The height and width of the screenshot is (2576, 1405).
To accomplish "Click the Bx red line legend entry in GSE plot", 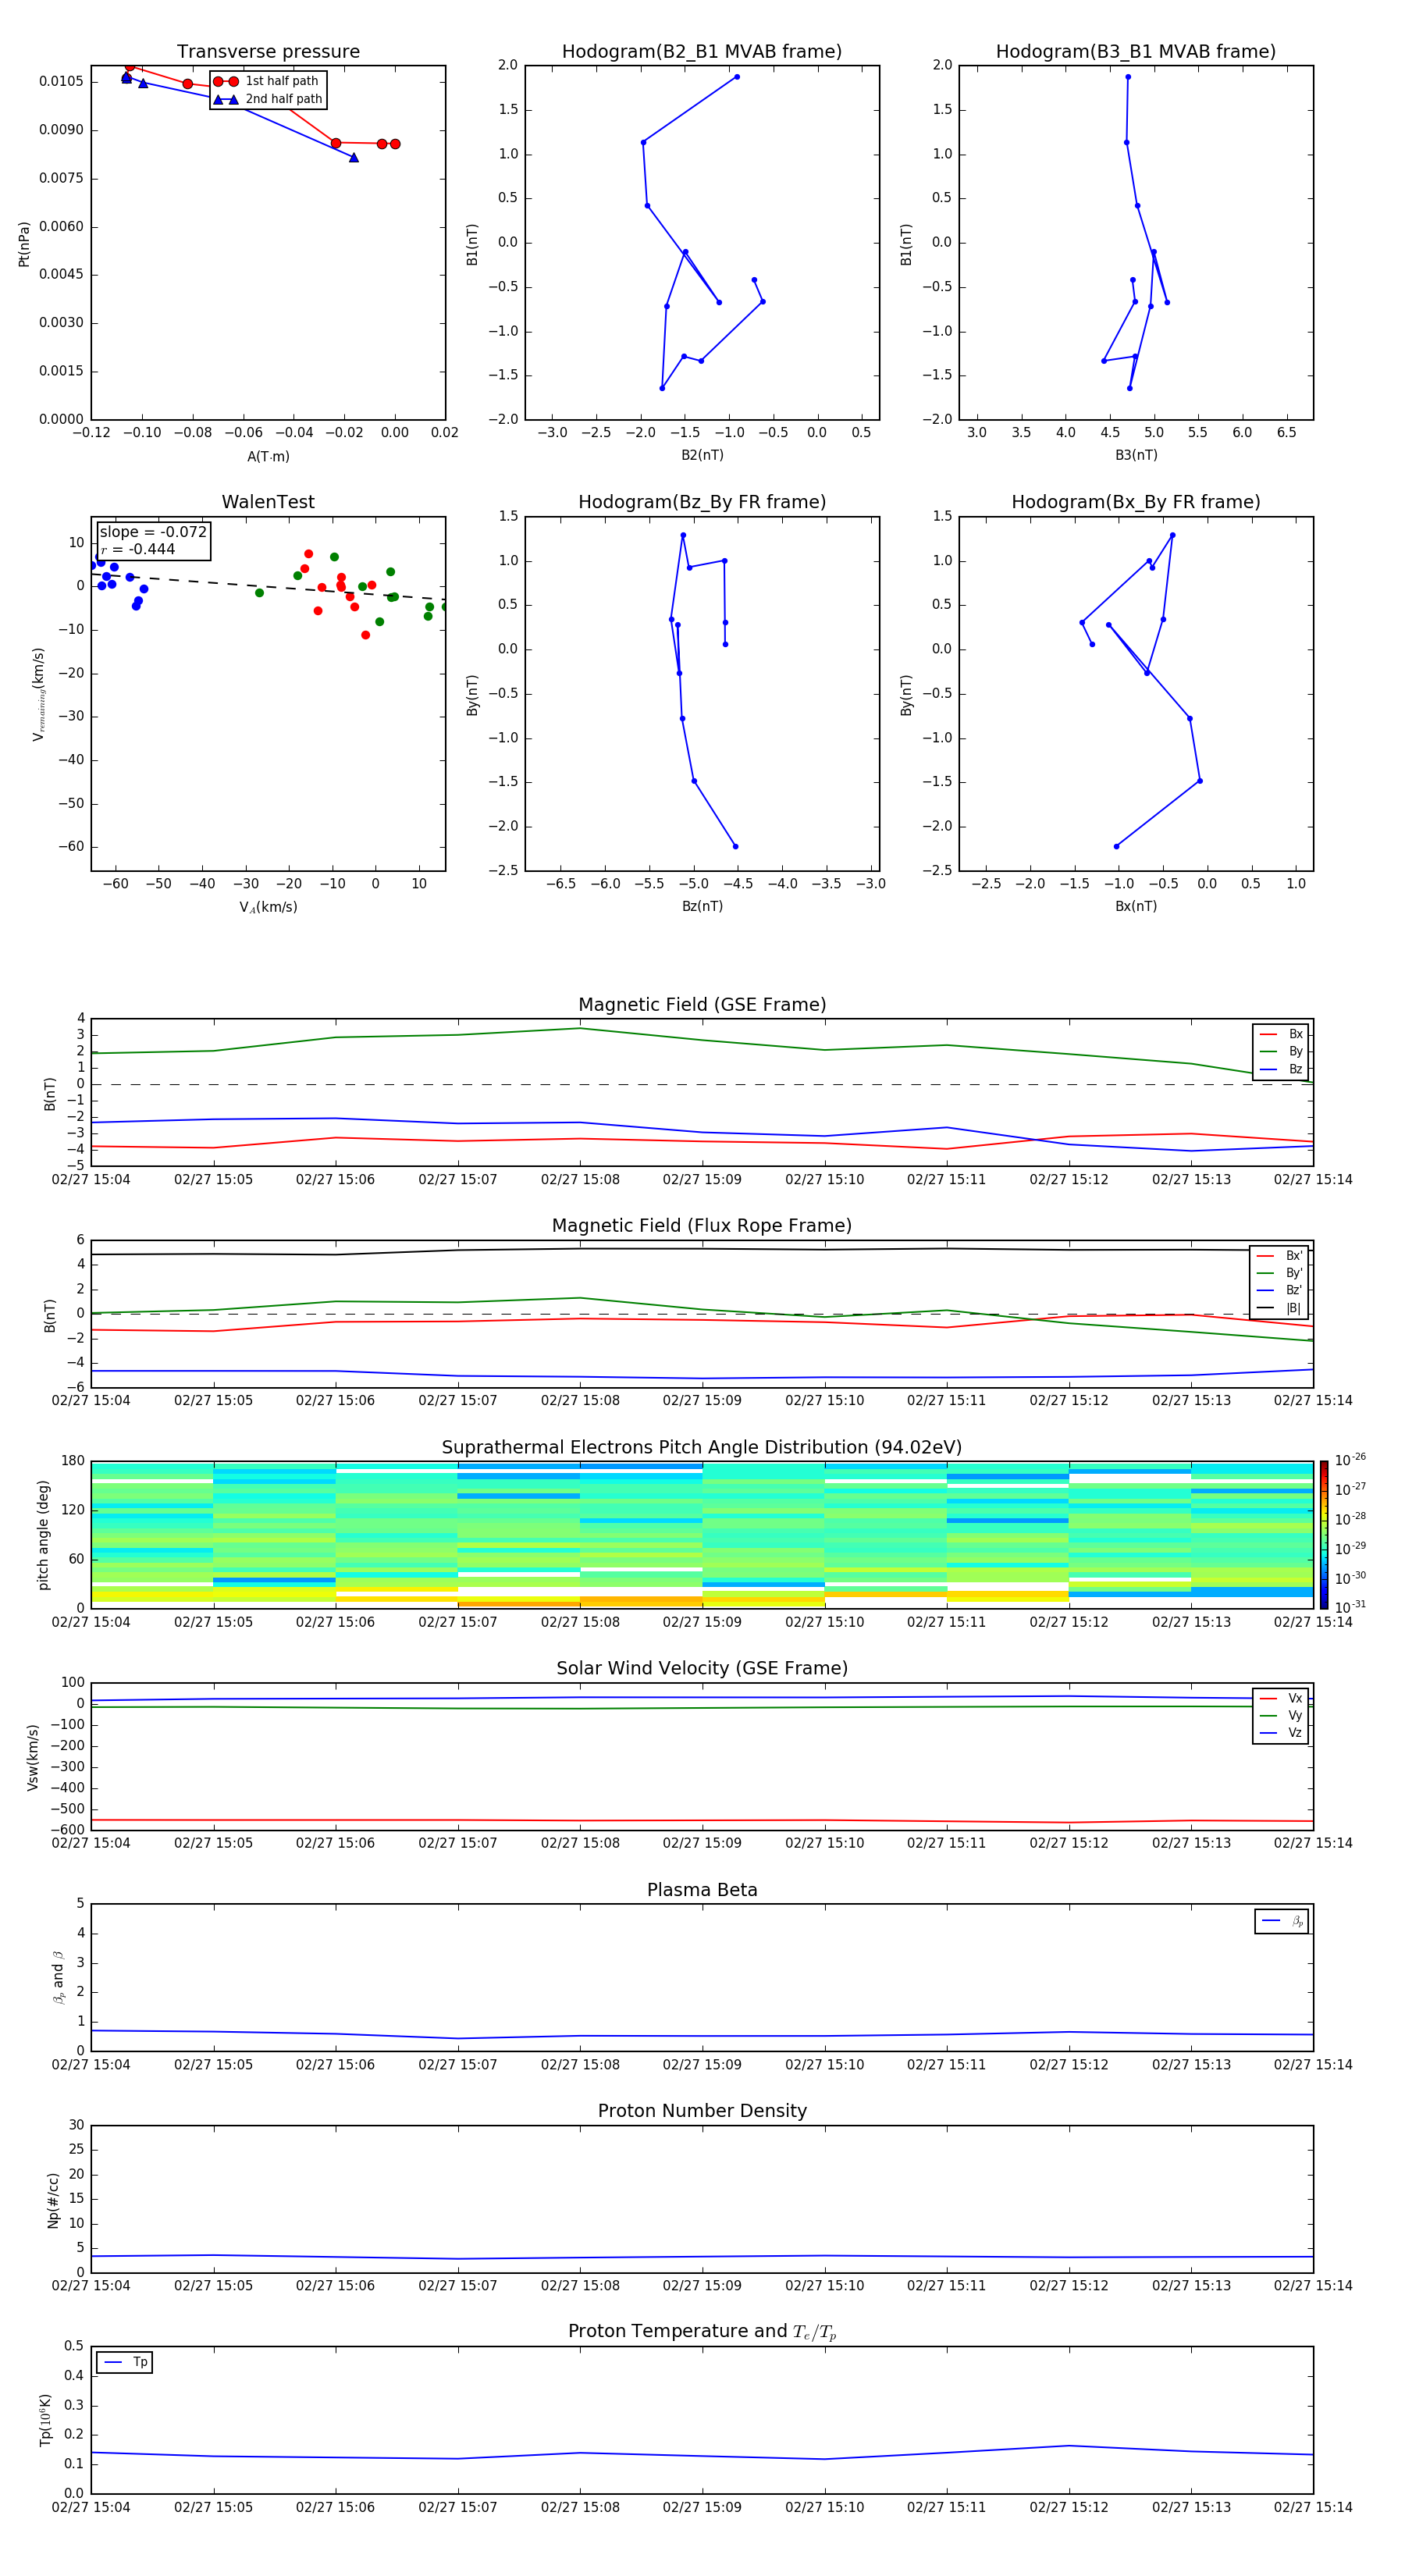I will point(1281,1034).
